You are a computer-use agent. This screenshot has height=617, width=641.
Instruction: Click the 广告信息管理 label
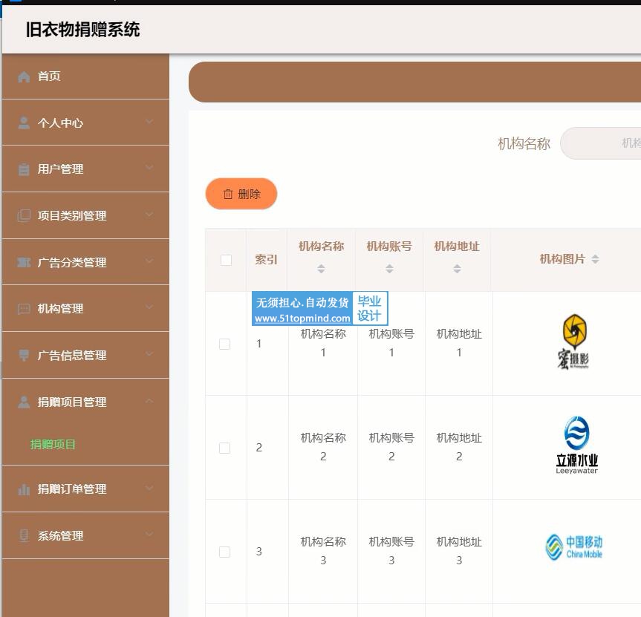coord(72,355)
